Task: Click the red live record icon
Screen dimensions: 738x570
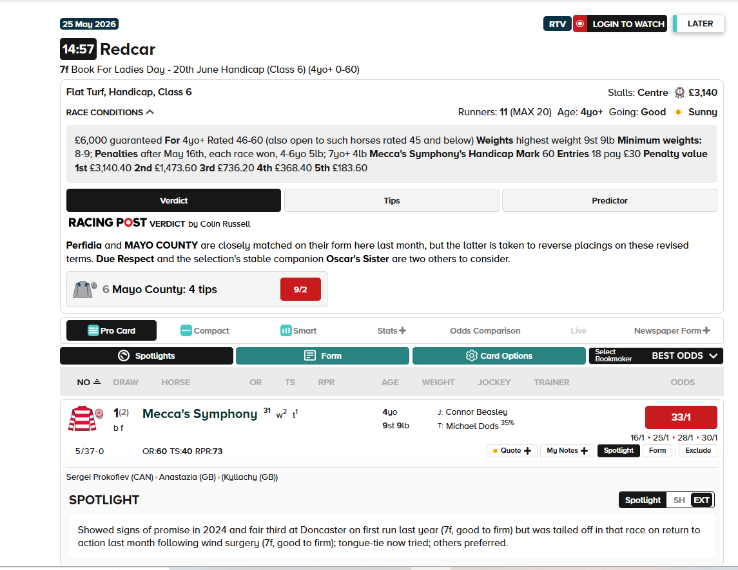Action: point(580,24)
